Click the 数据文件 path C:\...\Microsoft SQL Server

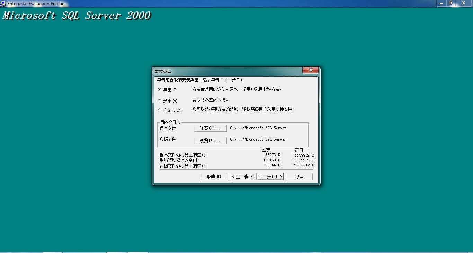(258, 139)
